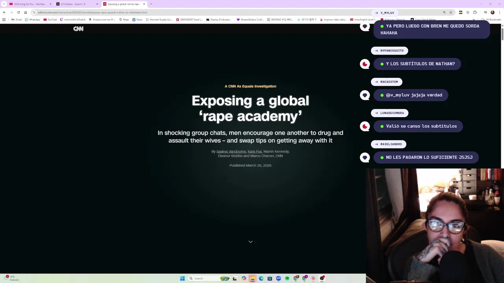The image size is (504, 283).
Task: Open the Windows Start button
Action: pyautogui.click(x=182, y=278)
